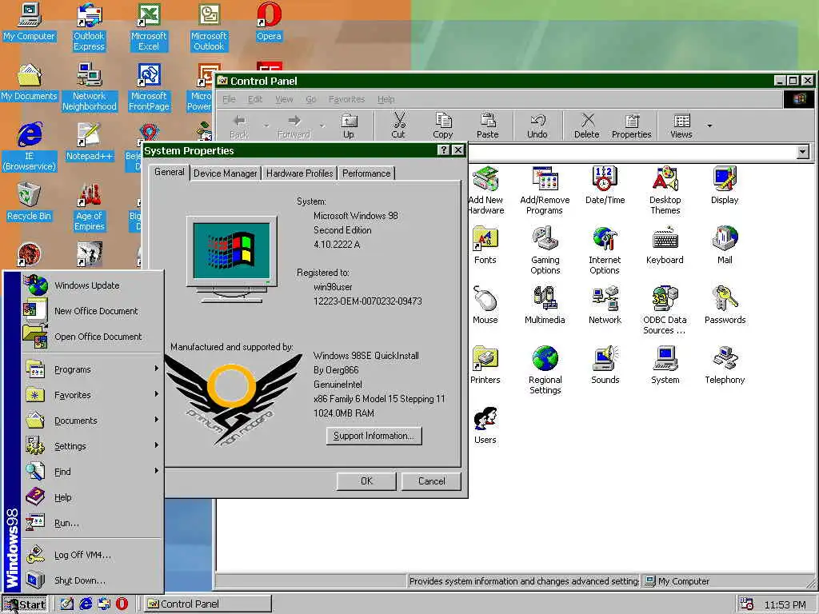Switch to the Hardware Profiles tab
The width and height of the screenshot is (819, 614).
coord(299,173)
